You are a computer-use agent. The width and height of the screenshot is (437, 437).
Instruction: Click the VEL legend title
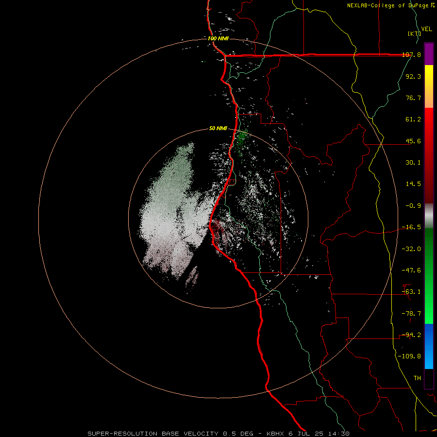426,29
